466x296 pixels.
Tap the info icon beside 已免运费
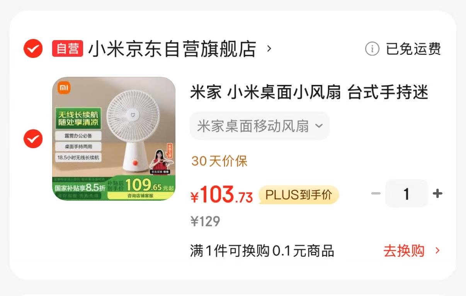pos(372,49)
